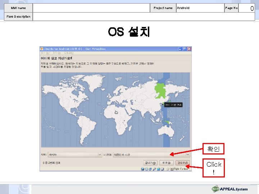Screen dimensions: 259x194
Task: Click the network adapter status icon
Action: pos(150,169)
